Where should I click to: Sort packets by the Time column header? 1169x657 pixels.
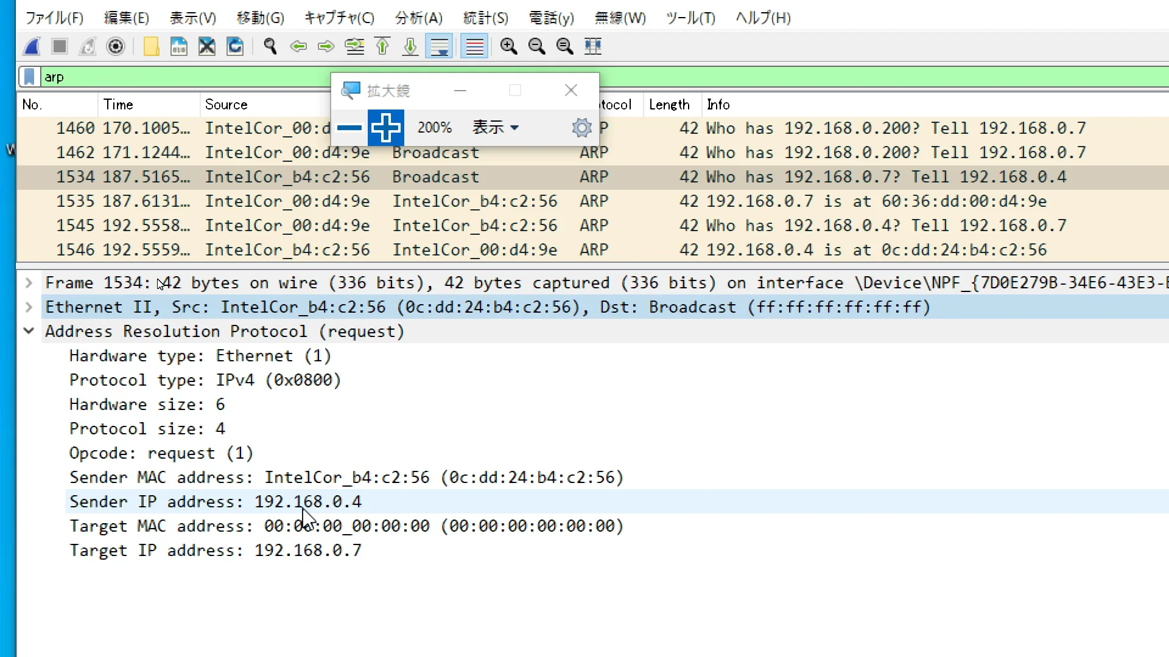click(149, 105)
